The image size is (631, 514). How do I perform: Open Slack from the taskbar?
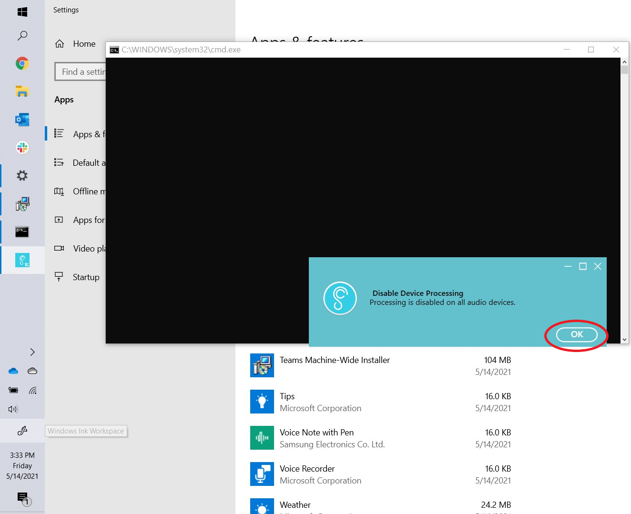click(x=22, y=148)
